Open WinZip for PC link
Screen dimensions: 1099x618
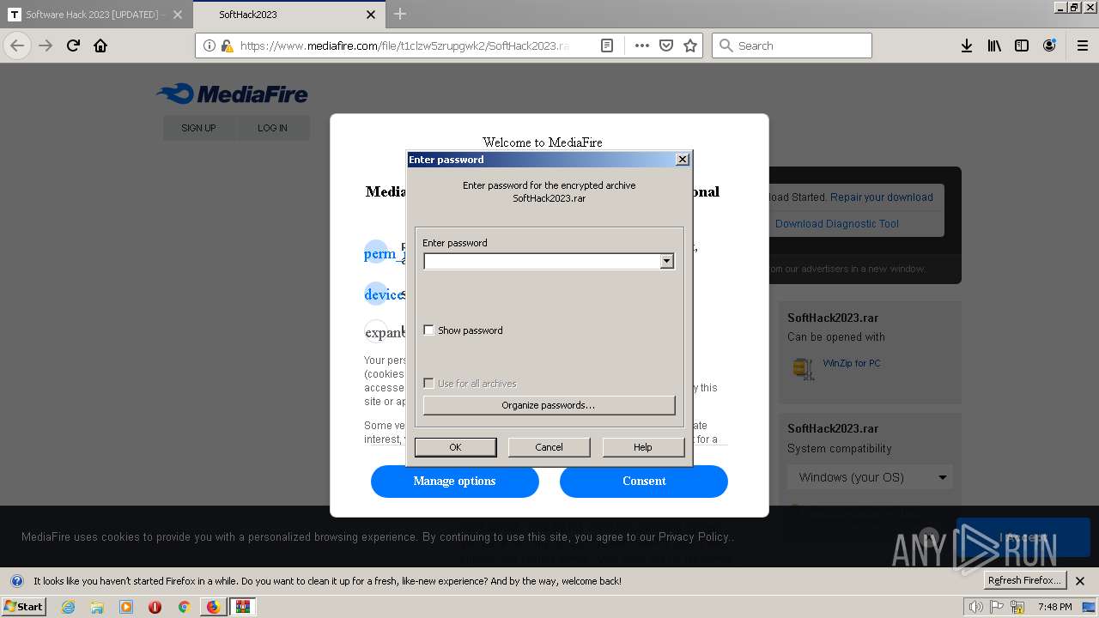click(x=852, y=363)
